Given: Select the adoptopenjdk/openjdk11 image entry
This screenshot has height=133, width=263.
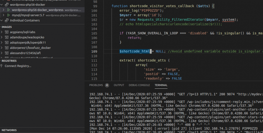Looking at the screenshot, I should coord(42,43).
